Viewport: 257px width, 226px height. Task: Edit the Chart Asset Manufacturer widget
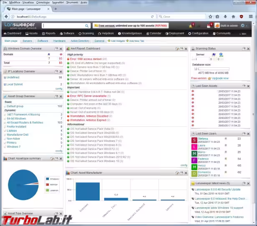point(177,173)
